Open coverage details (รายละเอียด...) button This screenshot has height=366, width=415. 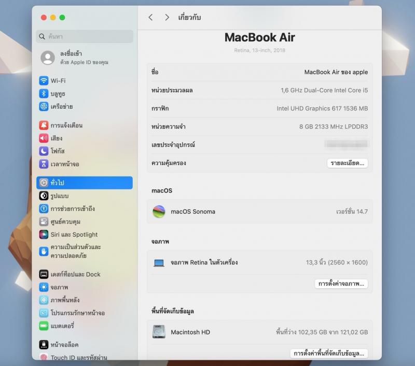click(347, 163)
